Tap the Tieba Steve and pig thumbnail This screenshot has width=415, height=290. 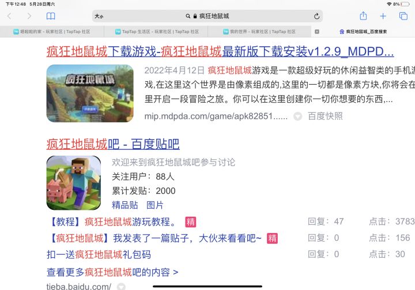pos(74,183)
